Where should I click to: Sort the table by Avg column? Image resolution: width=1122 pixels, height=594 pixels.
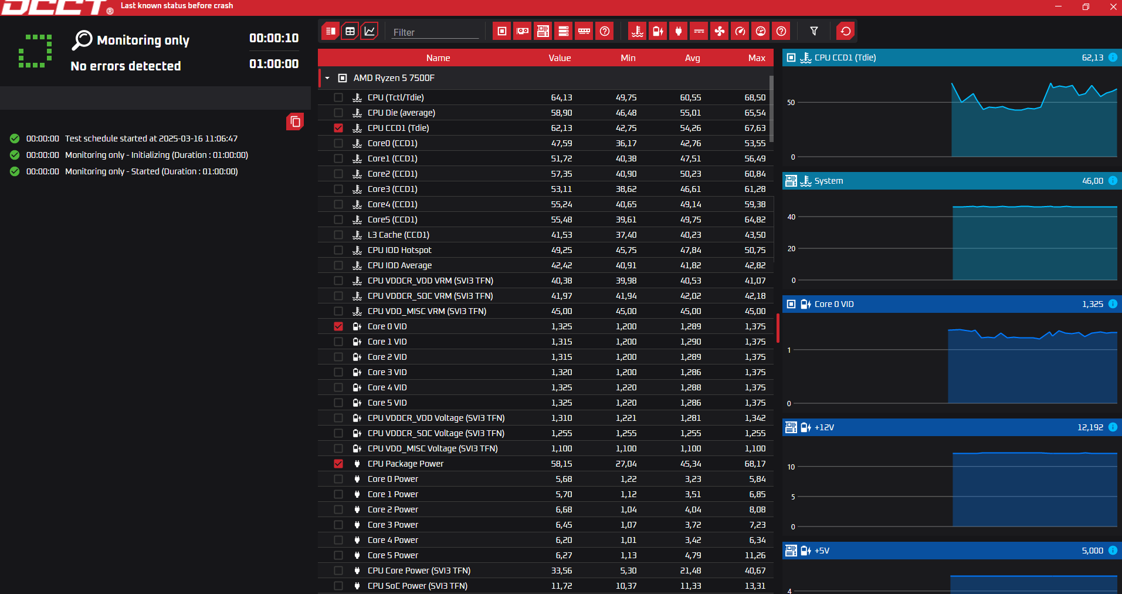click(x=693, y=58)
